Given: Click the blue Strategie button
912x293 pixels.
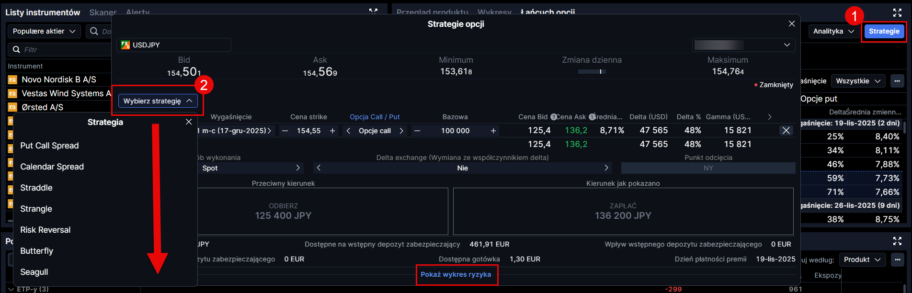Looking at the screenshot, I should [884, 31].
